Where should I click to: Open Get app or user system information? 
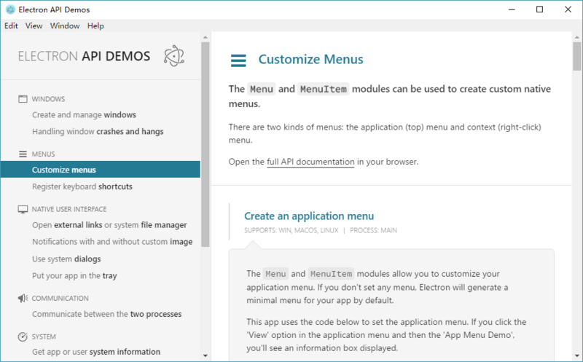96,352
